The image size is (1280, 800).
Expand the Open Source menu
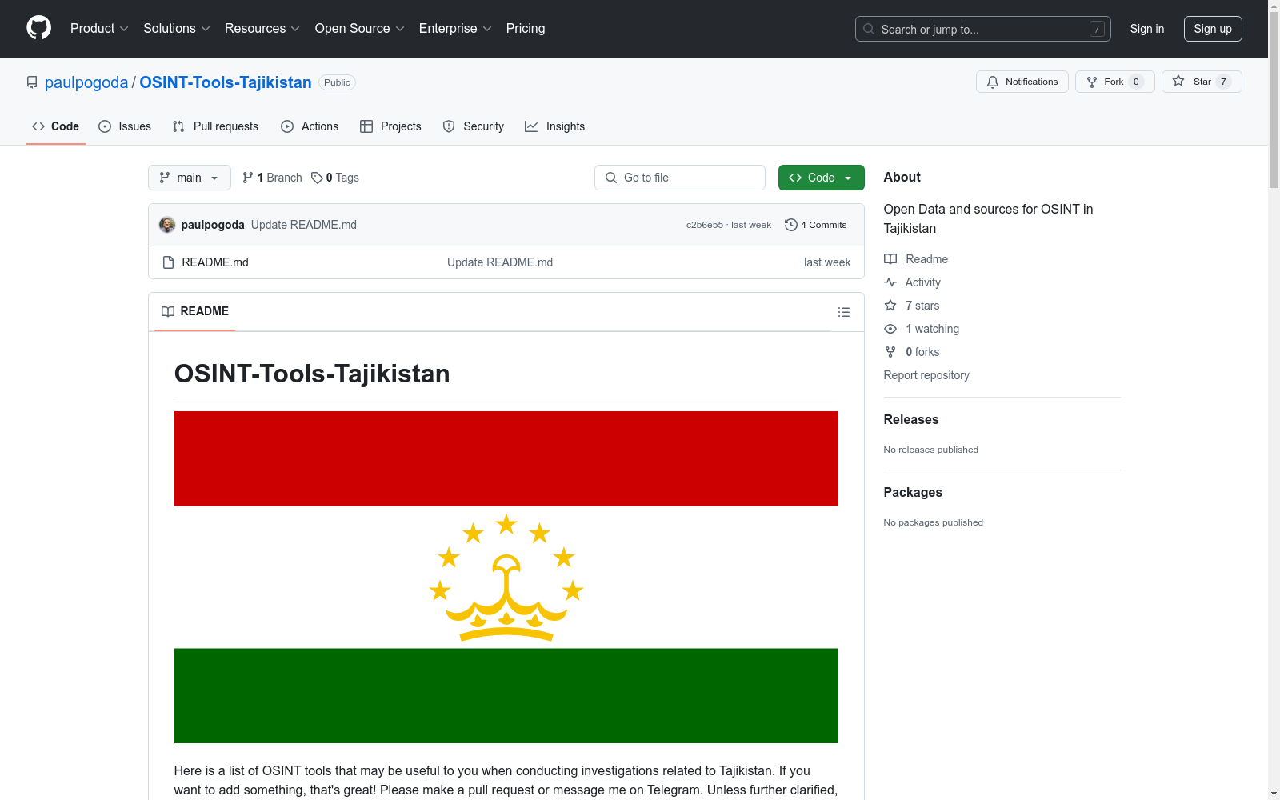coord(360,29)
